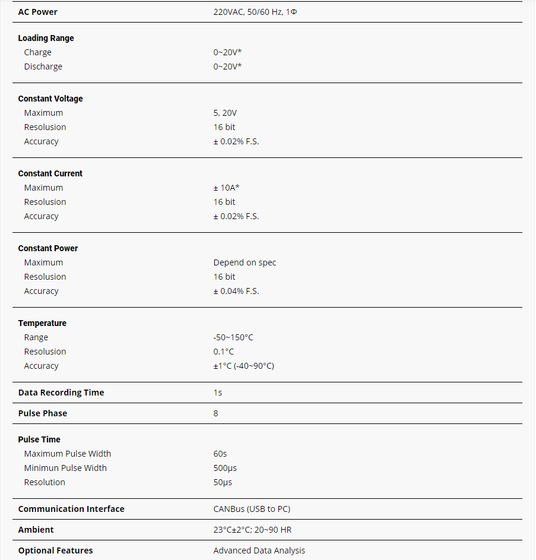Click the 5, 20V maximum voltage value
The width and height of the screenshot is (536, 560).
pos(226,113)
